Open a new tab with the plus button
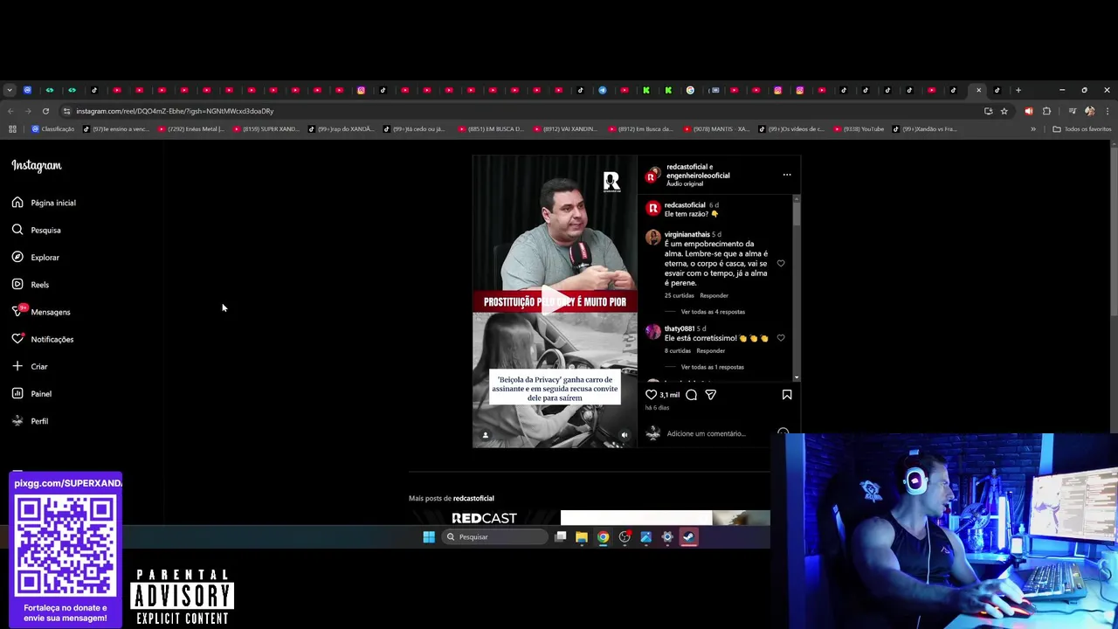The height and width of the screenshot is (629, 1118). point(1018,90)
